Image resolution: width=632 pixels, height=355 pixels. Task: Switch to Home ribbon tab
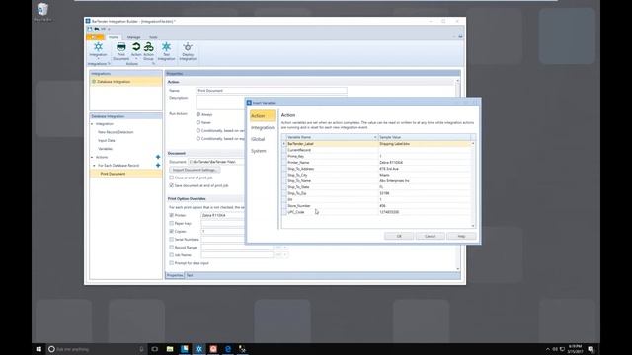pos(114,37)
